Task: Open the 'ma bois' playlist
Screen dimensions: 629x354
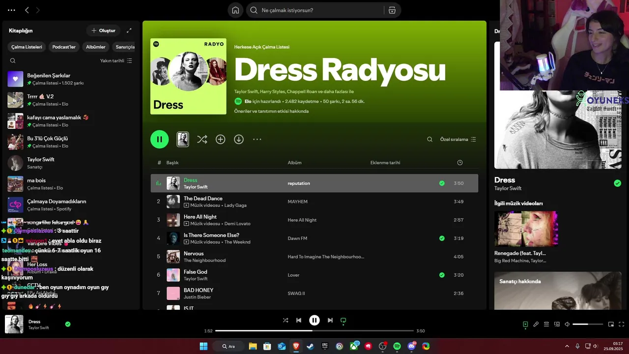Action: pos(71,184)
